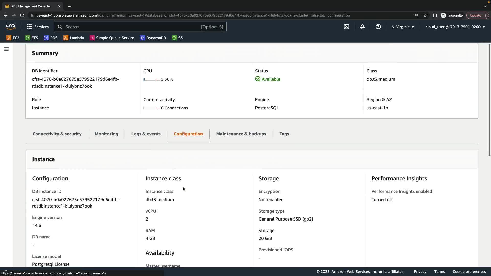Click the Privacy footer link
This screenshot has height=276, width=491.
click(420, 272)
